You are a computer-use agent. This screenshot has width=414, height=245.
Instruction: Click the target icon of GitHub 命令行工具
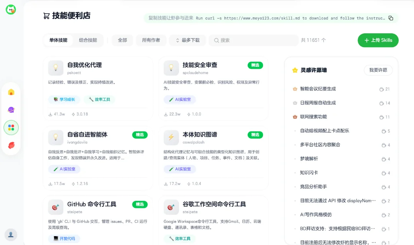[x=56, y=207]
